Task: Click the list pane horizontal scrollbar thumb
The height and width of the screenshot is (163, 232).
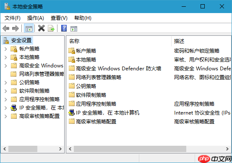Action: click(130, 149)
